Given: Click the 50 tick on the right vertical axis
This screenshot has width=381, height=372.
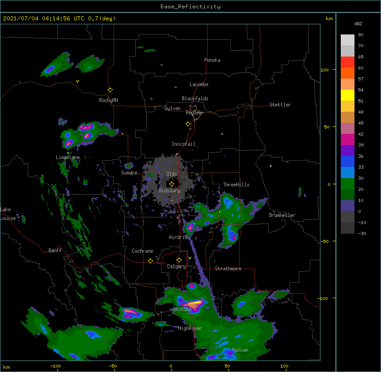Looking at the screenshot, I should point(327,127).
